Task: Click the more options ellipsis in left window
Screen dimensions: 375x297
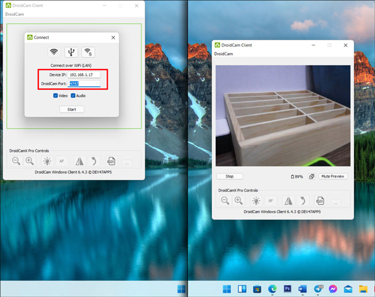Action: tap(127, 163)
